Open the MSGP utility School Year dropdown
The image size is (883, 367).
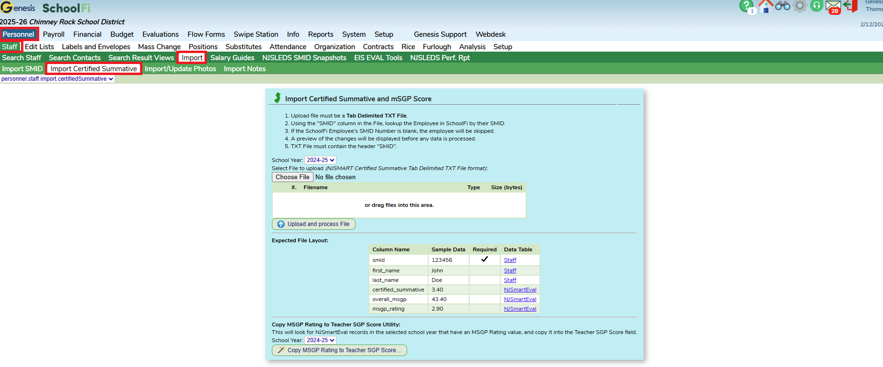(x=320, y=340)
